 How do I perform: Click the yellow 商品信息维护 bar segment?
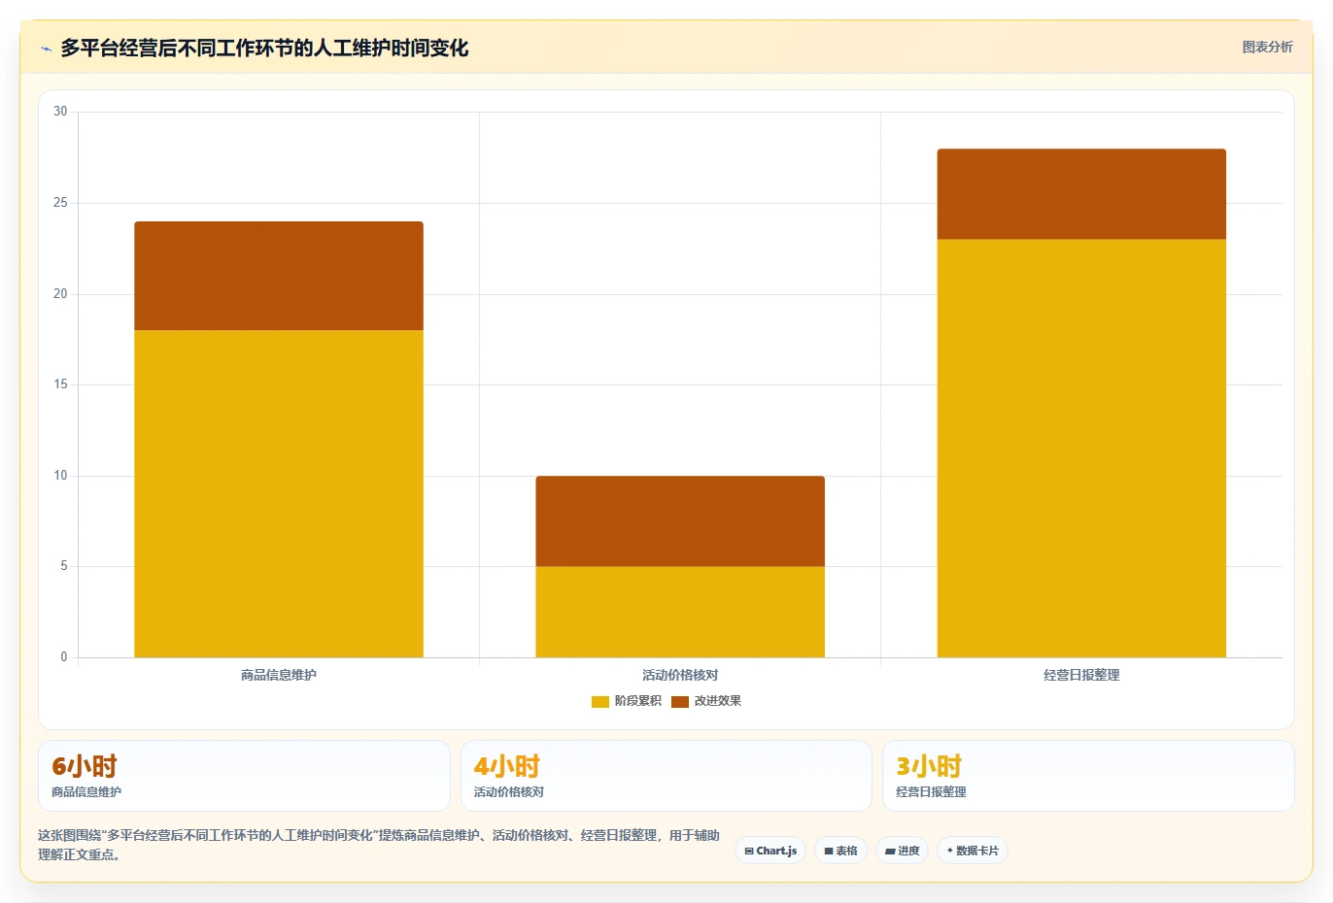click(x=279, y=493)
